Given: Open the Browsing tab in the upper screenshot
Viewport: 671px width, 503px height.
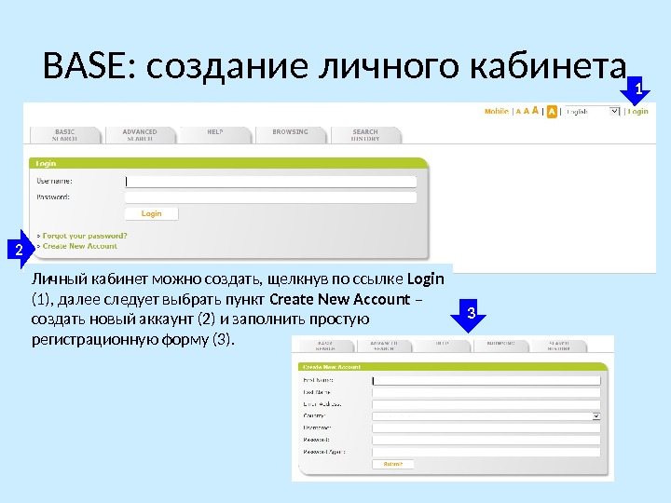Looking at the screenshot, I should coord(290,135).
